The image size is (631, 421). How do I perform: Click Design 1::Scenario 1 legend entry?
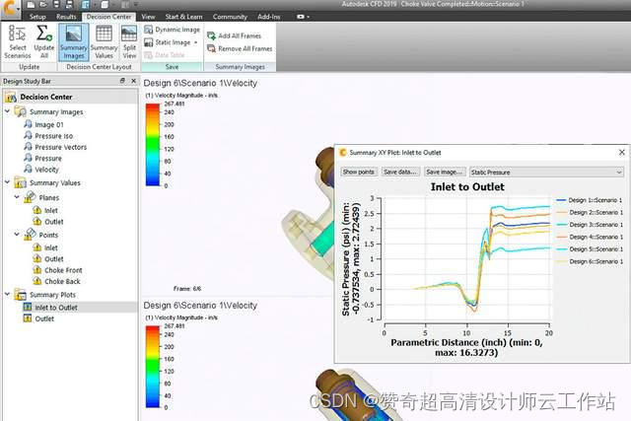[590, 200]
